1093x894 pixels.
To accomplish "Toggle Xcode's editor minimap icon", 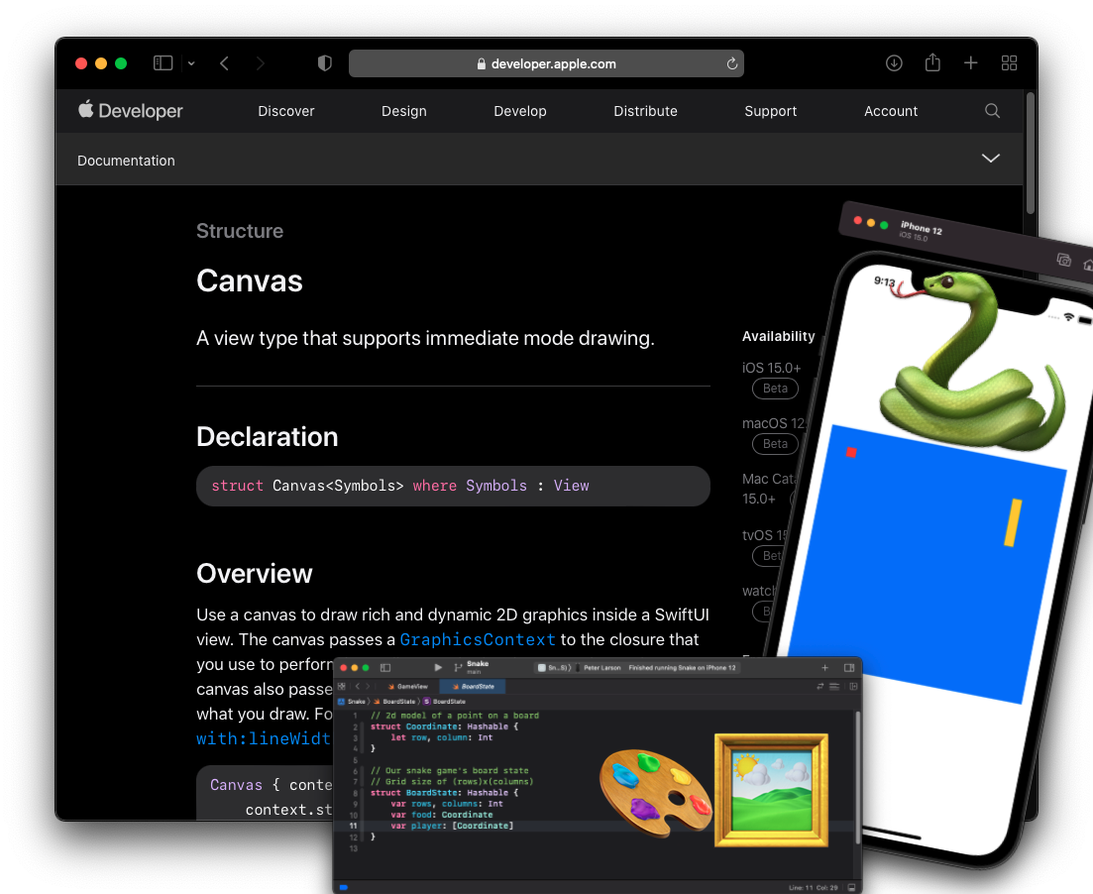I will (x=834, y=686).
